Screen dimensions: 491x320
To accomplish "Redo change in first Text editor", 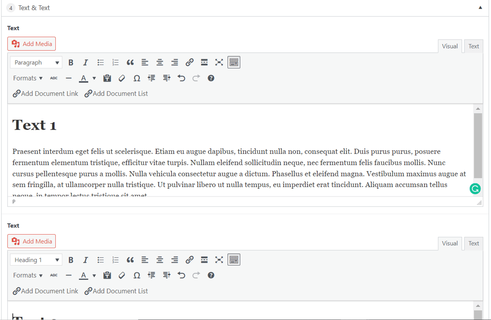I will [x=196, y=78].
